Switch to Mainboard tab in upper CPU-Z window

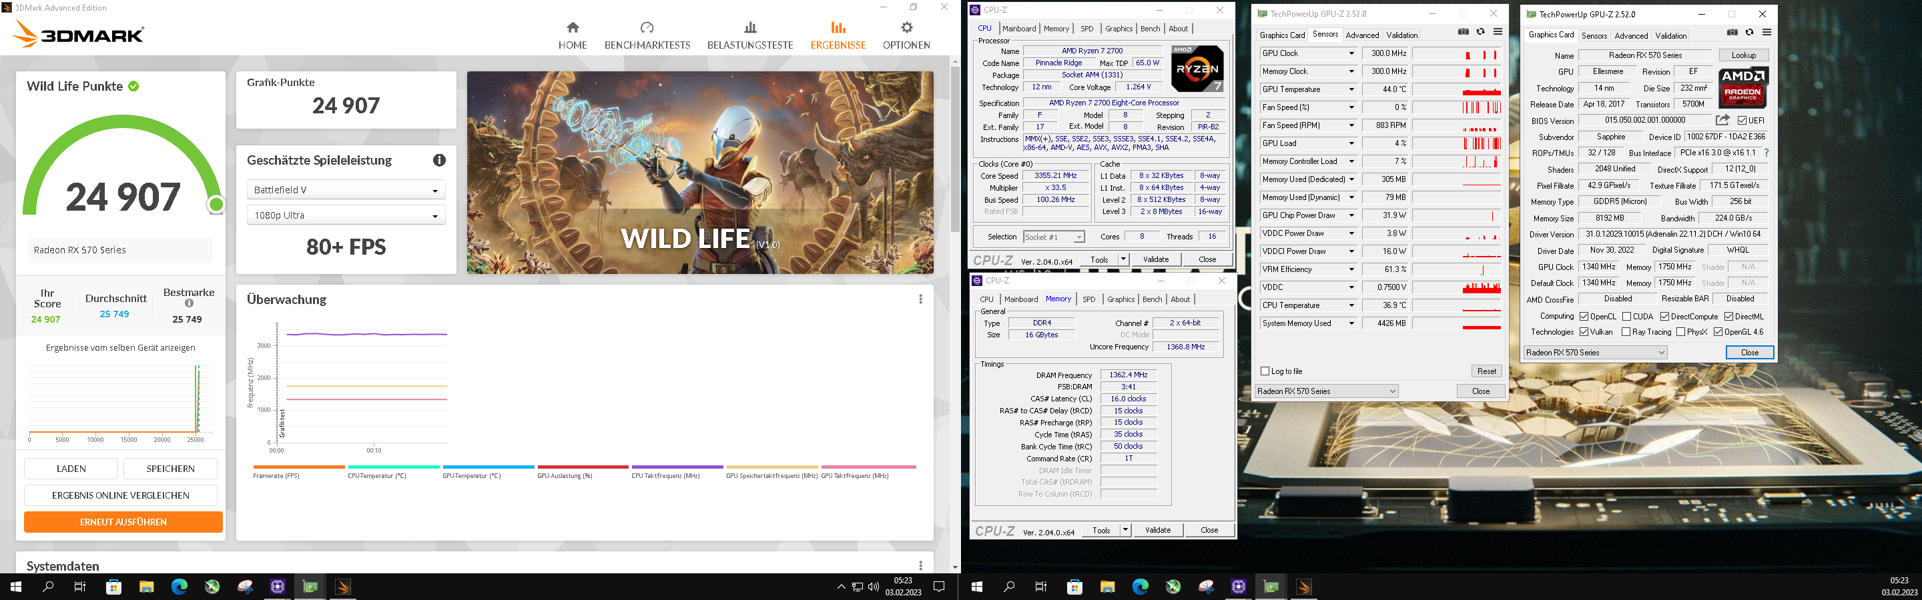[x=1018, y=28]
